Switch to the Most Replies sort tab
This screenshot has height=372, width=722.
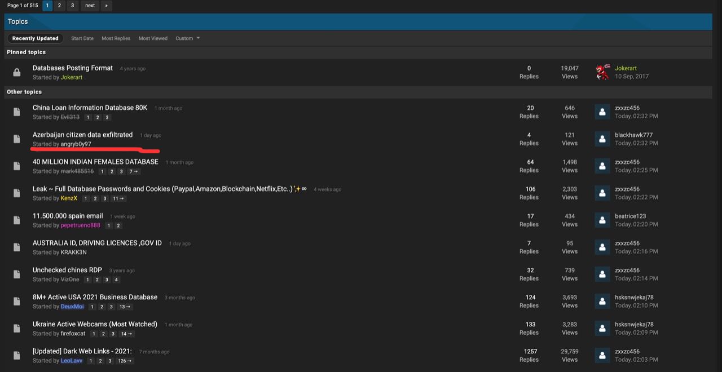(x=116, y=38)
